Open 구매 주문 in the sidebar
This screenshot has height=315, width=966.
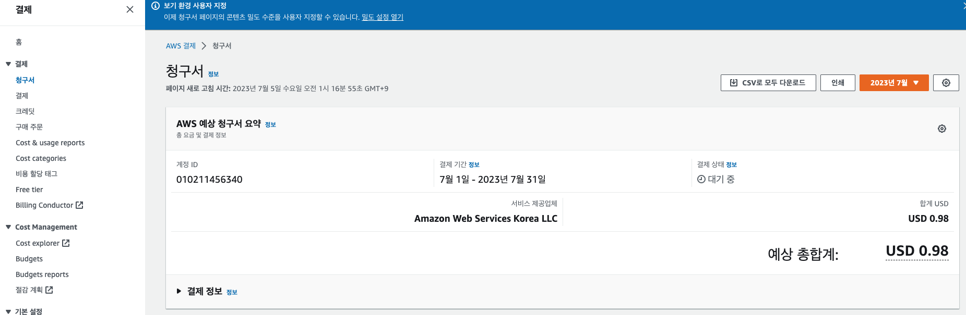click(29, 127)
